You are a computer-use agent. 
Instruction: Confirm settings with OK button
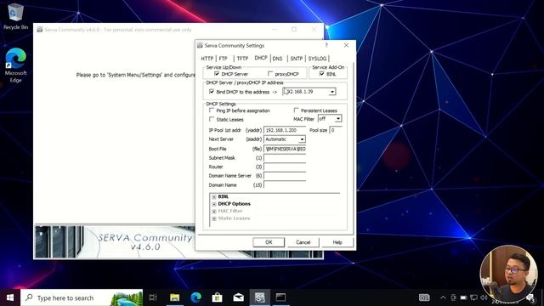(269, 242)
